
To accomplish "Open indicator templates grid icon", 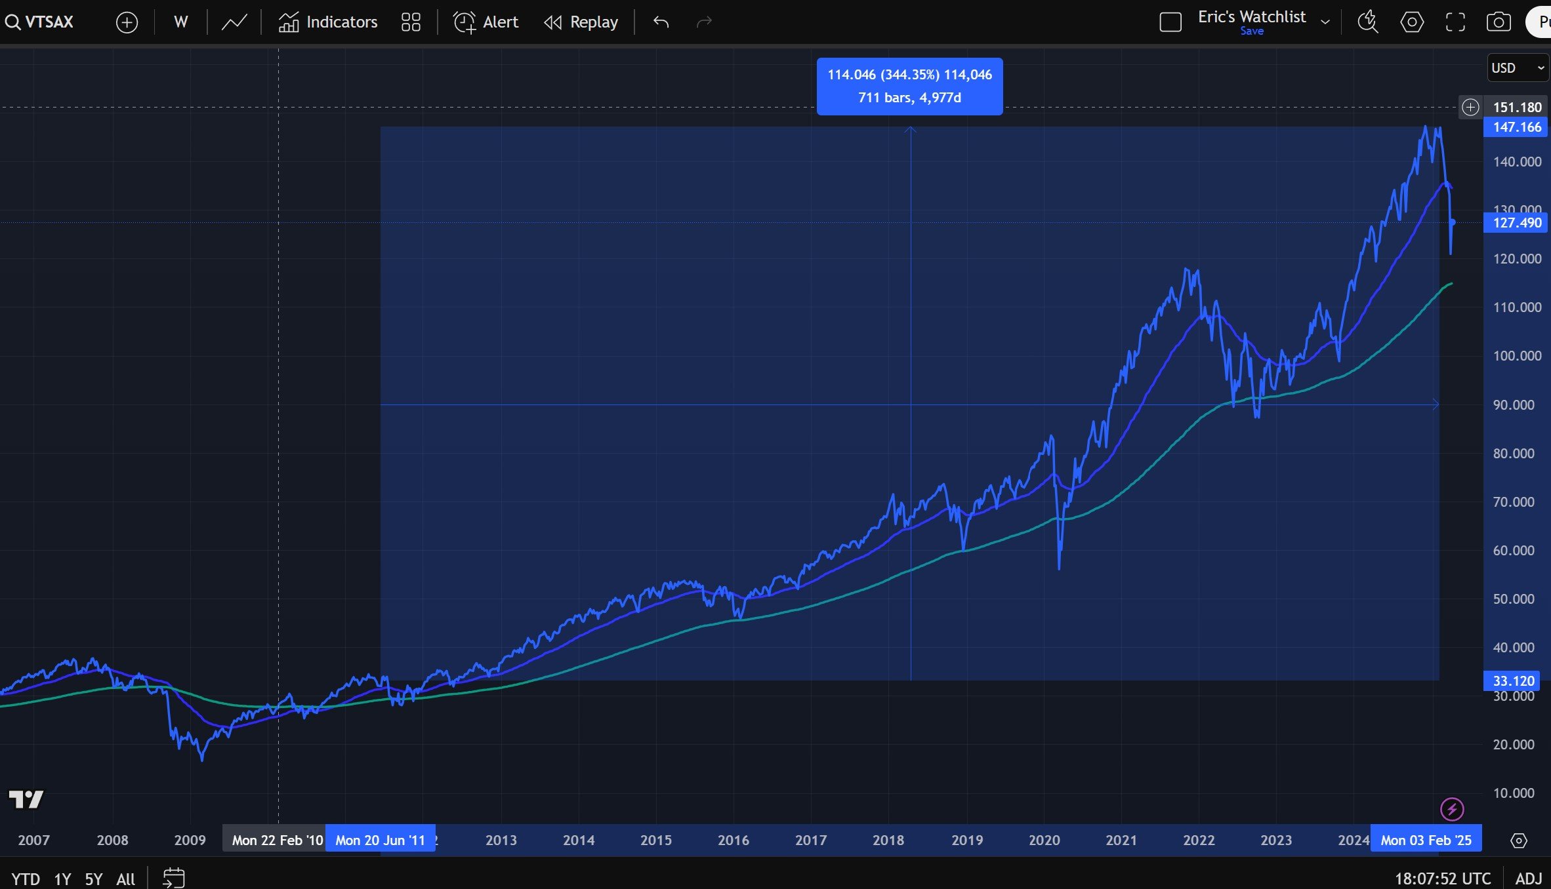I will click(x=411, y=22).
